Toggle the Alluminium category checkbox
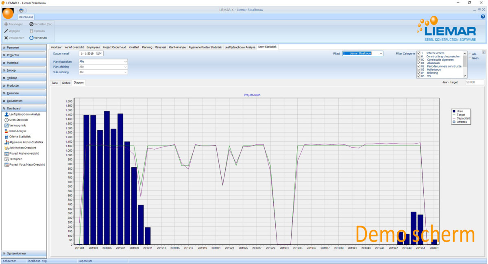The width and height of the screenshot is (488, 264). (418, 63)
